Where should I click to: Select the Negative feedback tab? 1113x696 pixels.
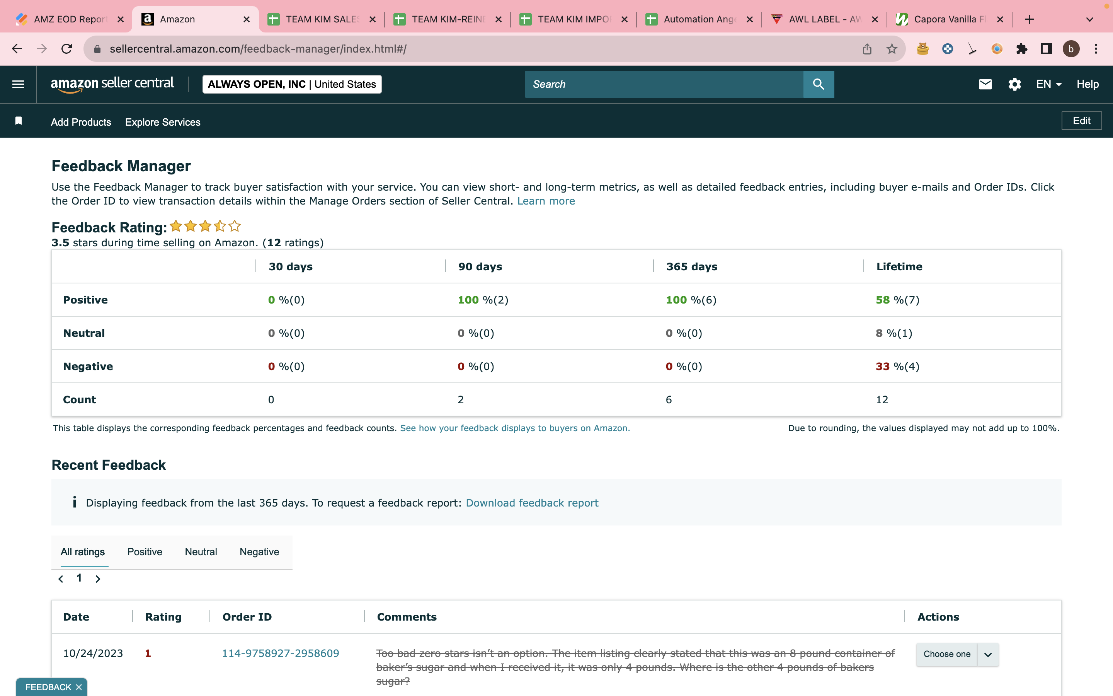point(259,552)
